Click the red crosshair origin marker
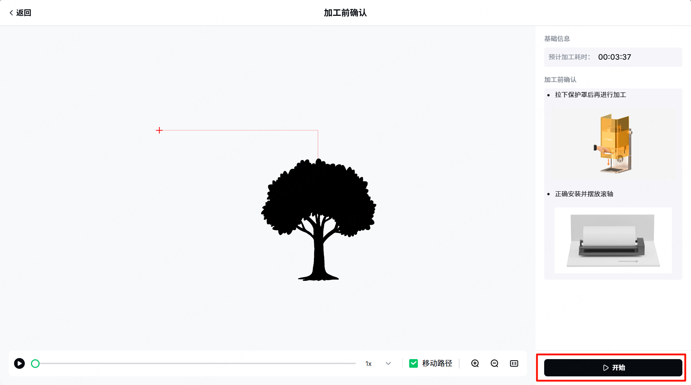Screen dimensions: 691x385 (x=159, y=130)
